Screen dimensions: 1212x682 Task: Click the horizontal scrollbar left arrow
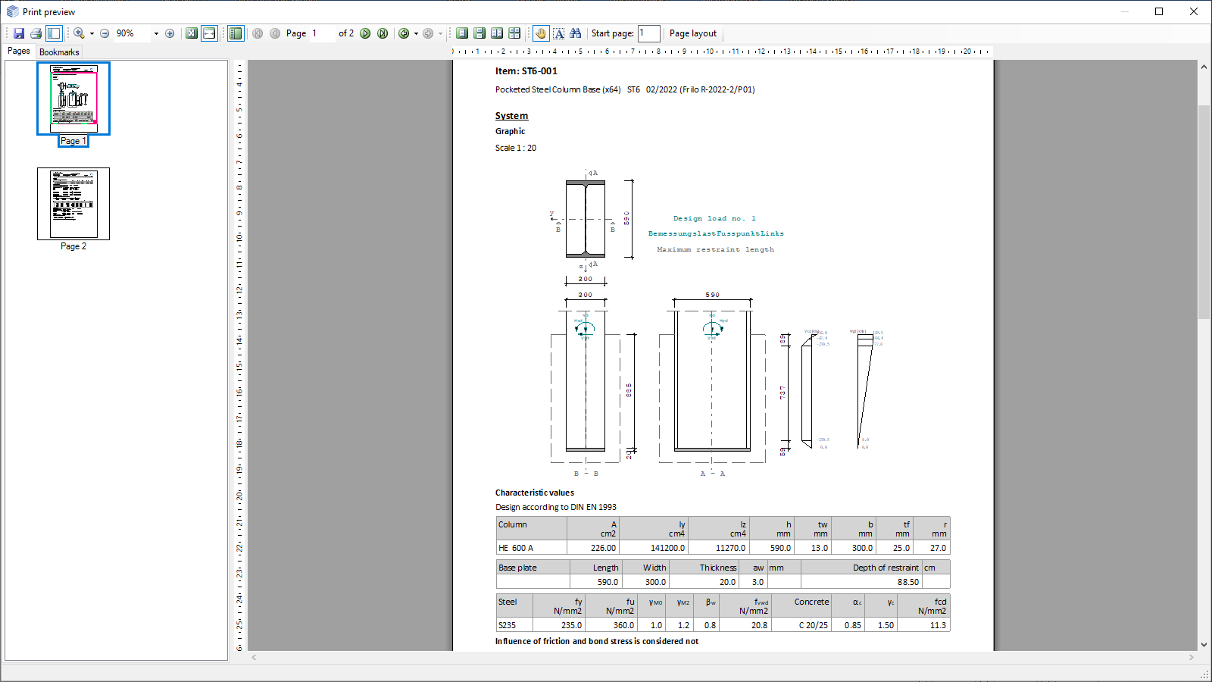254,658
